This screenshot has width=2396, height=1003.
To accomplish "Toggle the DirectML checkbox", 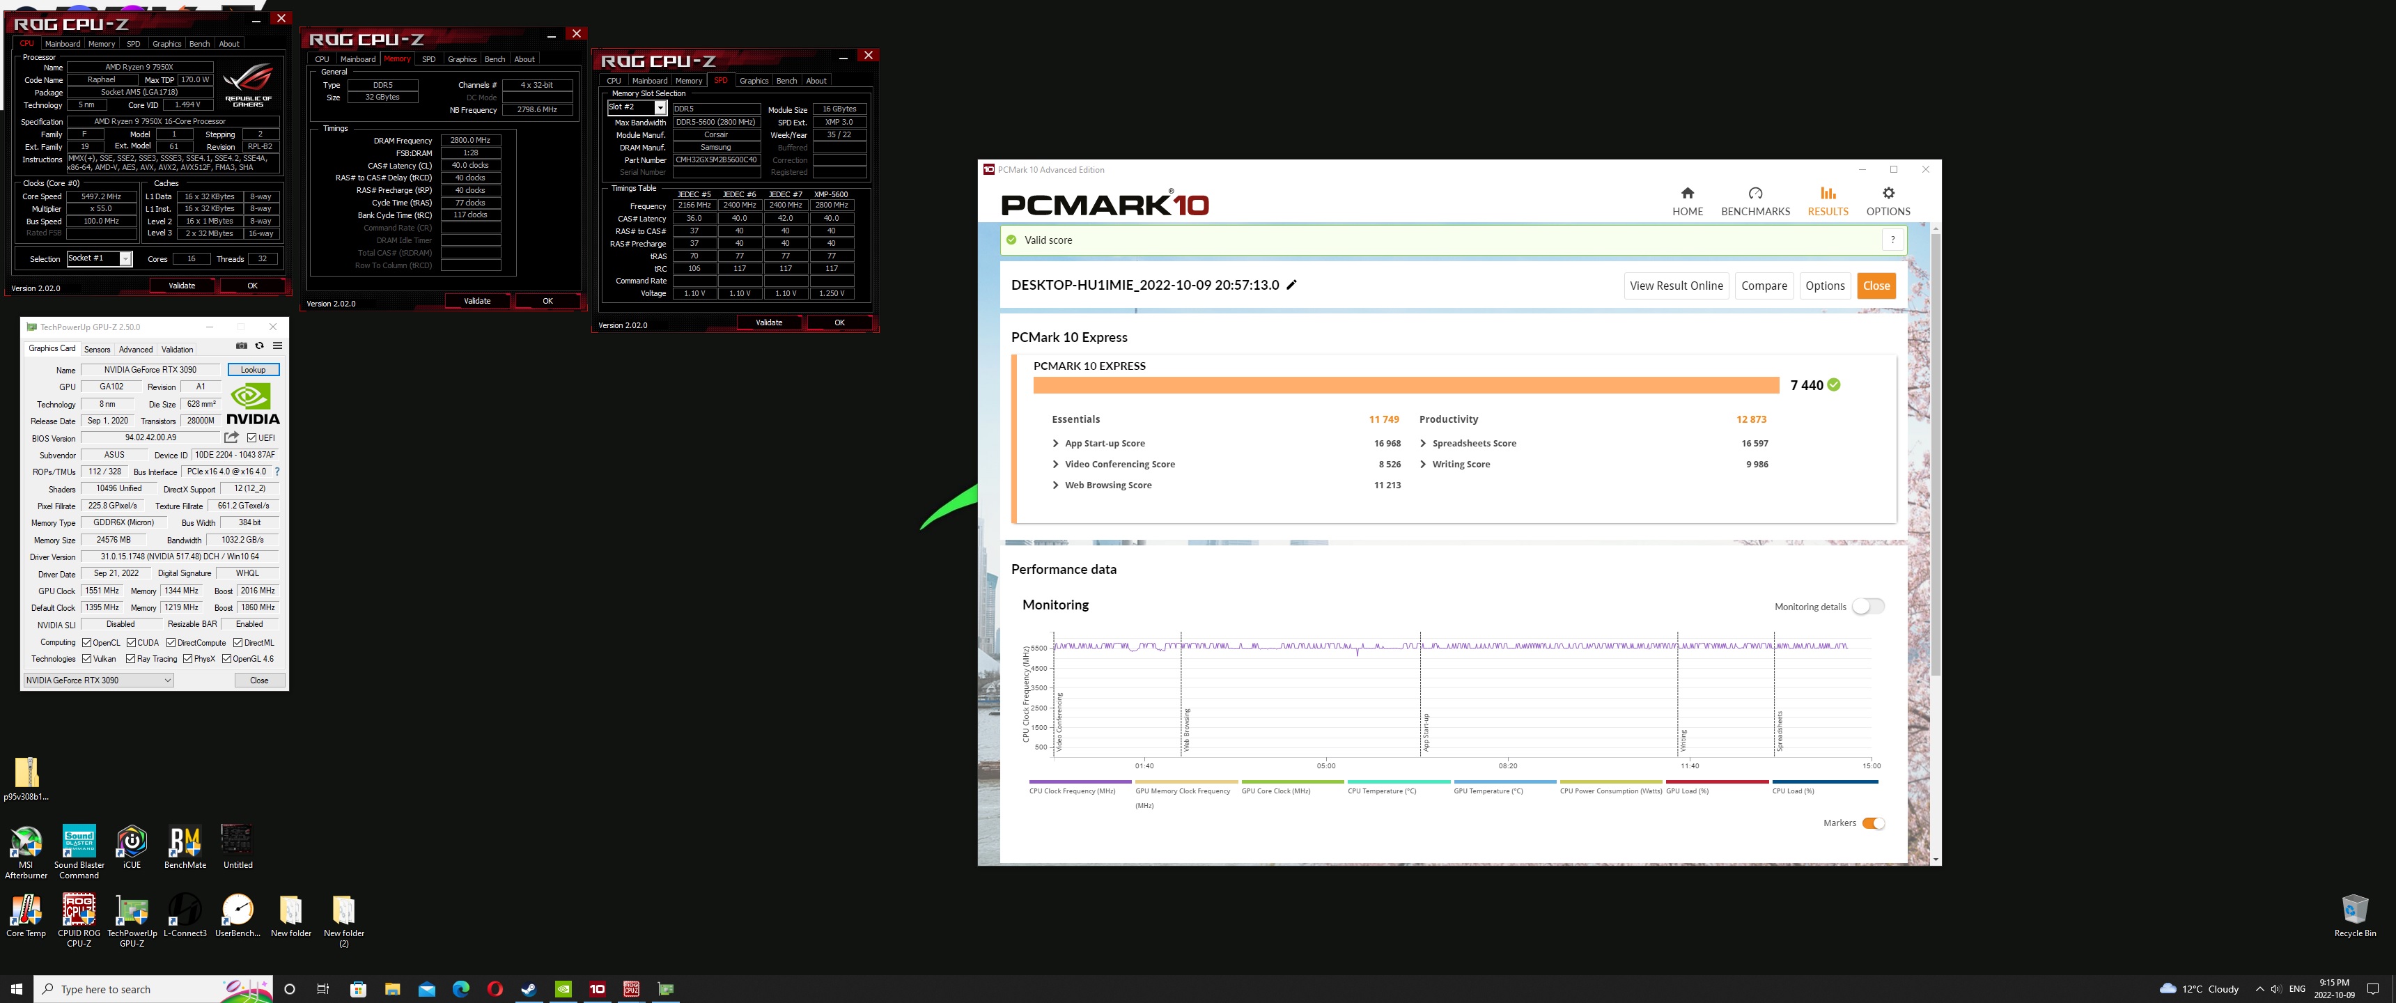I will tap(238, 642).
